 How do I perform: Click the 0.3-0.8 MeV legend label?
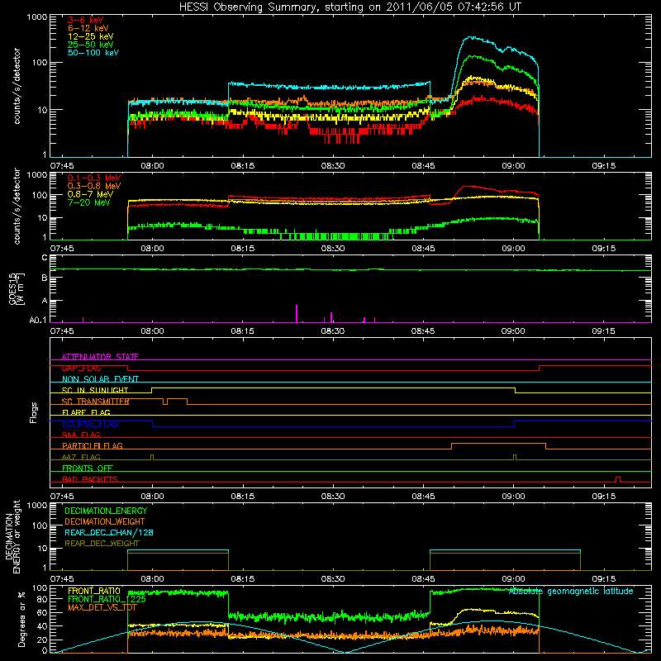point(94,187)
